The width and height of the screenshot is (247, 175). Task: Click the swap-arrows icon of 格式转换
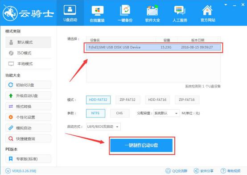(11, 106)
